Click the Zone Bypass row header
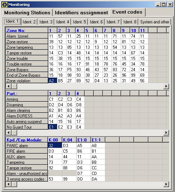The height and width of the screenshot is (192, 175). pyautogui.click(x=27, y=70)
